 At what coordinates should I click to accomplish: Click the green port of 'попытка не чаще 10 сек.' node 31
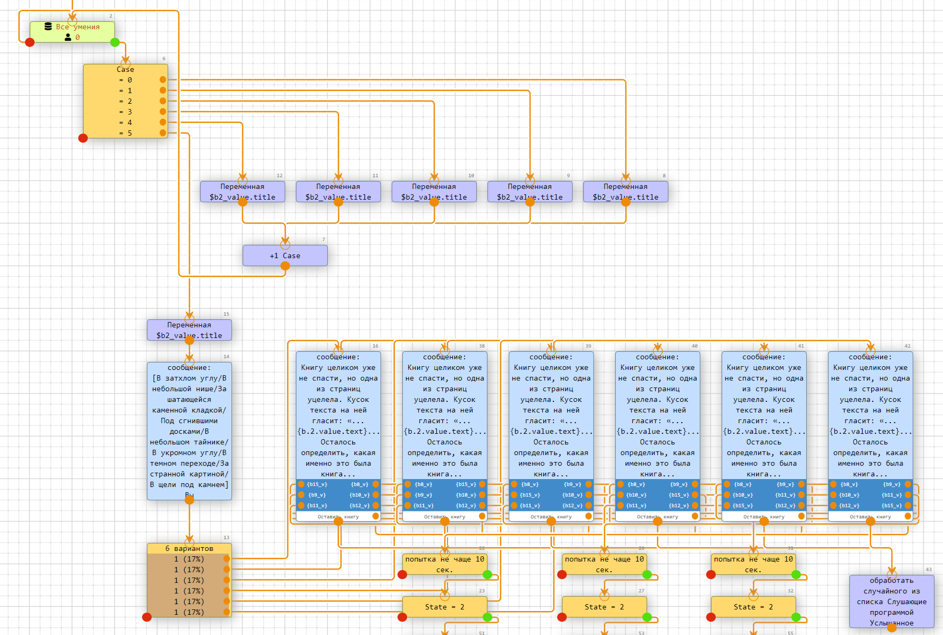click(x=796, y=575)
